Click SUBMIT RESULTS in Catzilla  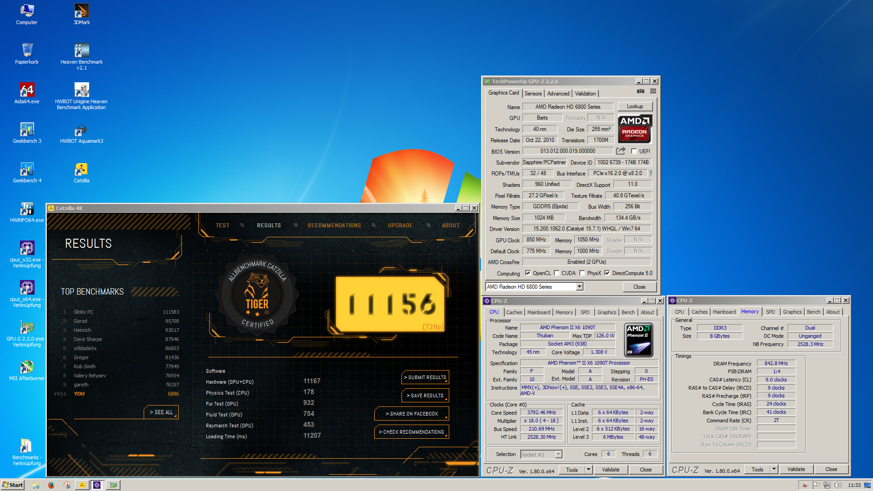pos(425,377)
